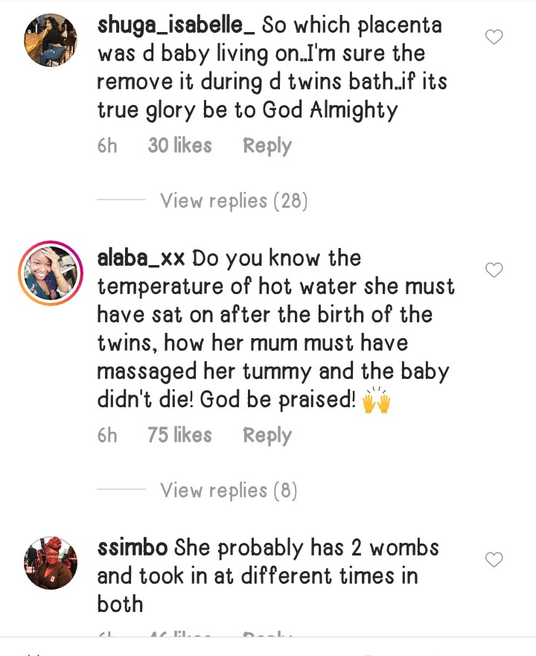Reply to shuga_isabelle_'s placenta comment
This screenshot has width=536, height=656.
point(267,146)
